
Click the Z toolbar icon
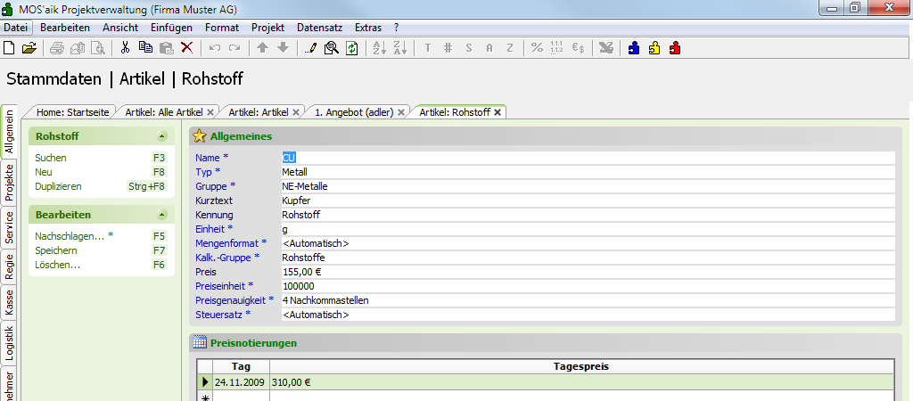point(510,48)
